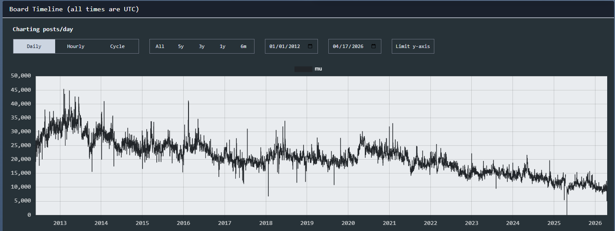This screenshot has width=615, height=231.
Task: Toggle the mu legend color swatch
Action: pos(303,69)
